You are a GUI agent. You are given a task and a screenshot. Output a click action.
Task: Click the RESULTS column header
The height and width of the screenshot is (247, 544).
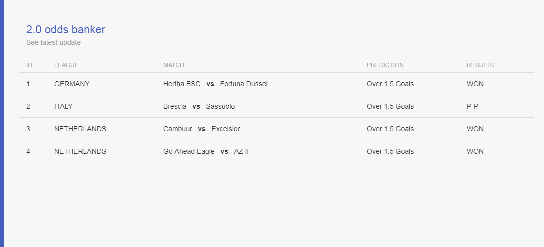click(480, 65)
